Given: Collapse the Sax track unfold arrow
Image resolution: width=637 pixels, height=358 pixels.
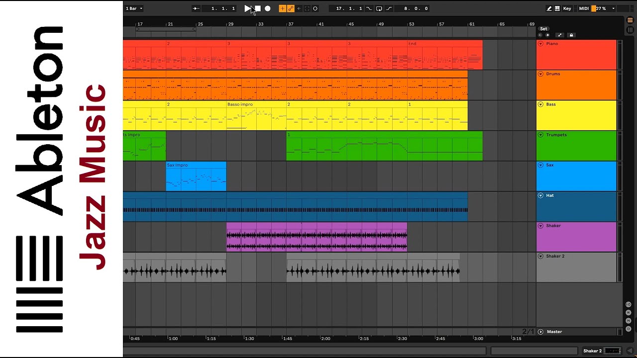Looking at the screenshot, I should tap(541, 165).
